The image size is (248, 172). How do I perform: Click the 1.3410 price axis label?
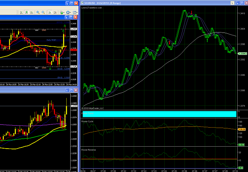pyautogui.click(x=242, y=13)
